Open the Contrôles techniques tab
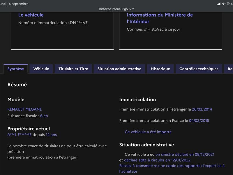This screenshot has height=175, width=233. pos(199,69)
